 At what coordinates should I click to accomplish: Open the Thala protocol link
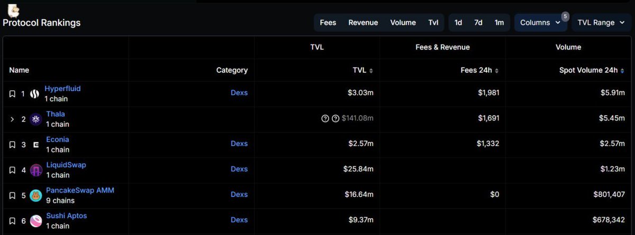[x=56, y=114]
